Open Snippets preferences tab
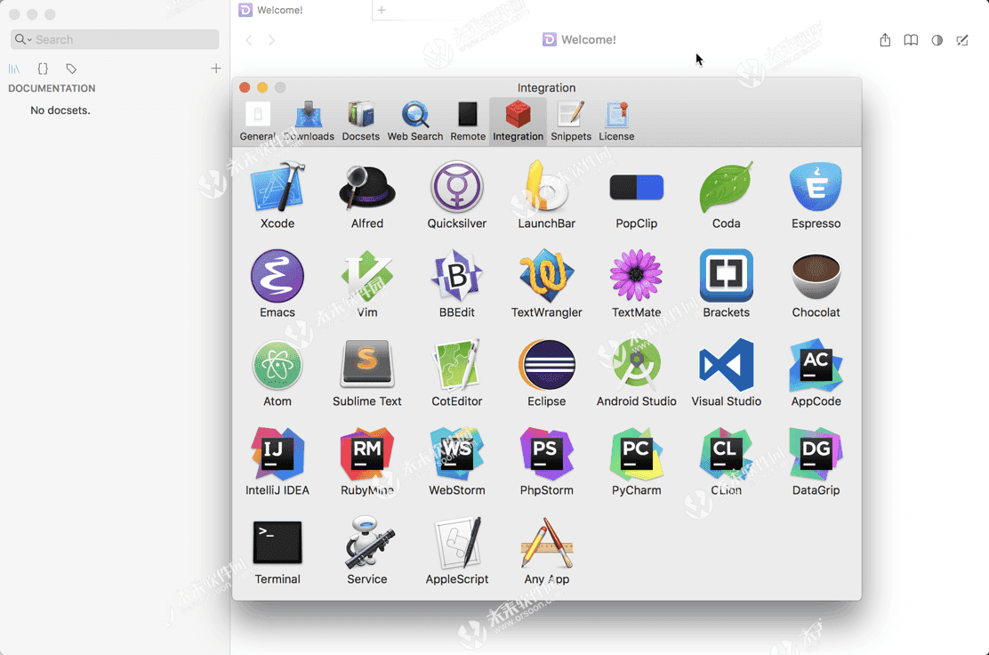Viewport: 989px width, 655px height. tap(571, 121)
